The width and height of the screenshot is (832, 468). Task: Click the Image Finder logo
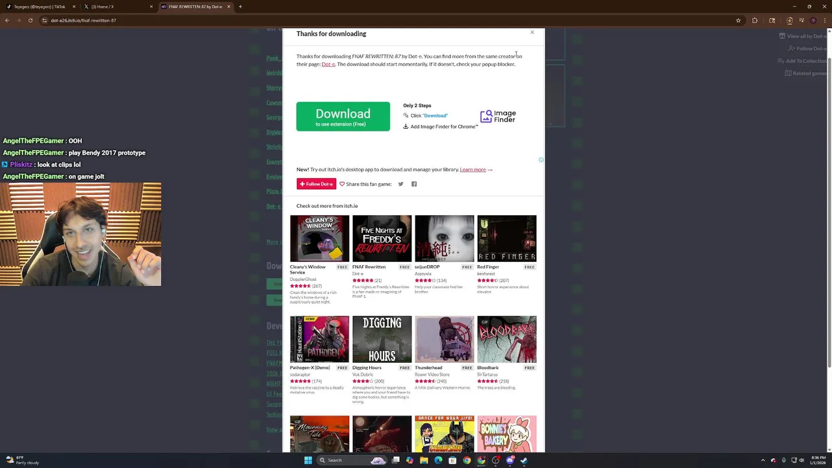(x=498, y=116)
